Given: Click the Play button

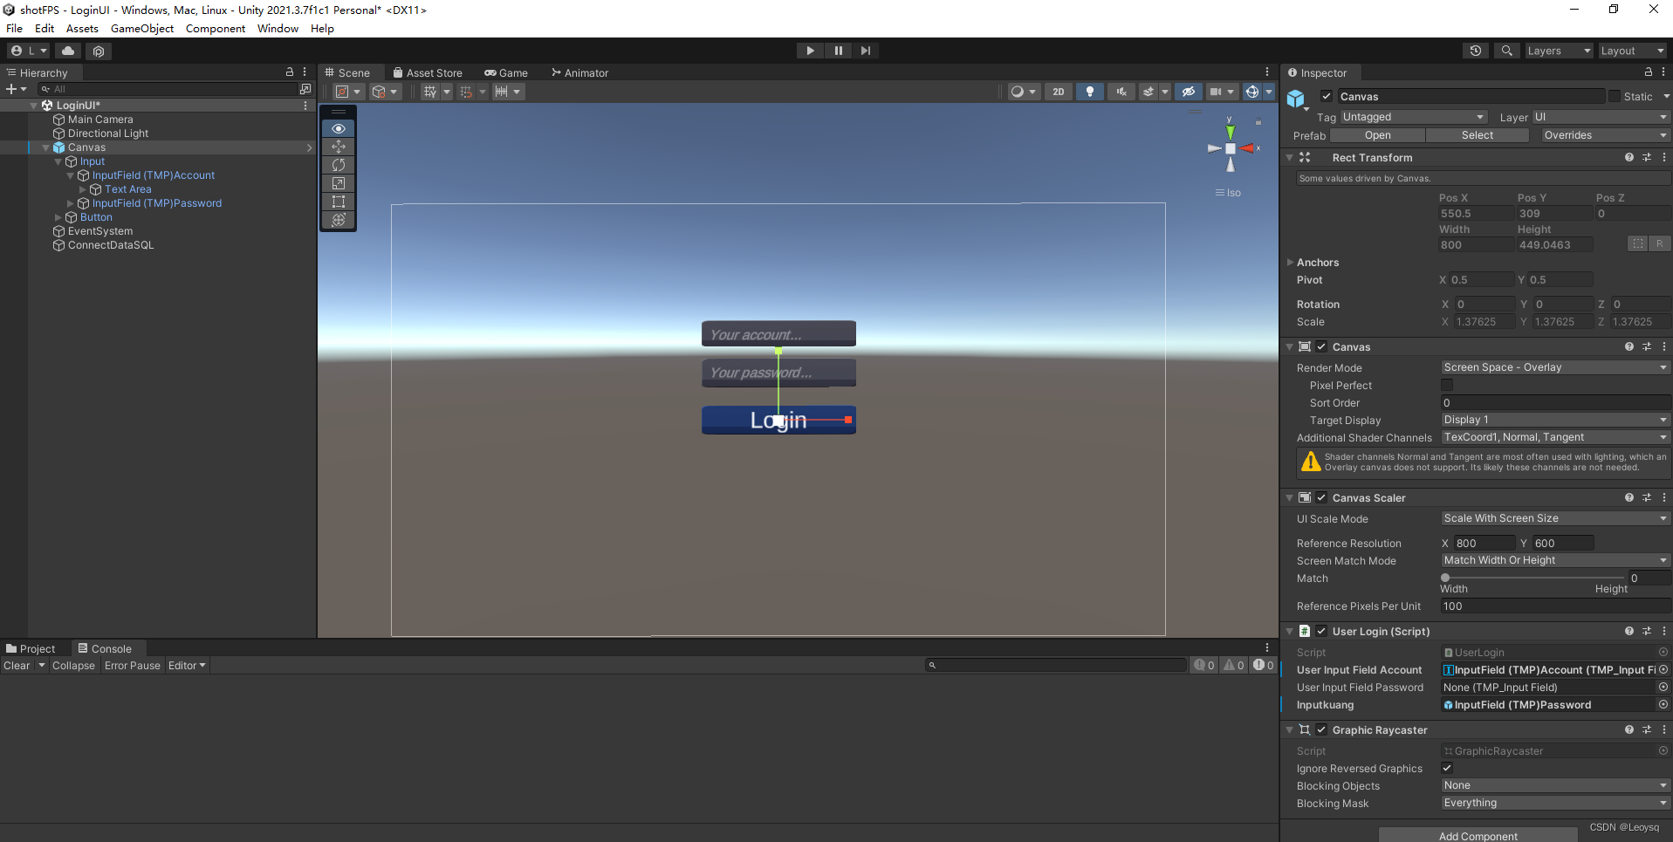Looking at the screenshot, I should tap(810, 51).
